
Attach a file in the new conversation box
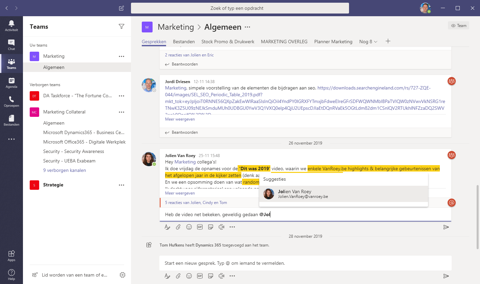click(178, 276)
